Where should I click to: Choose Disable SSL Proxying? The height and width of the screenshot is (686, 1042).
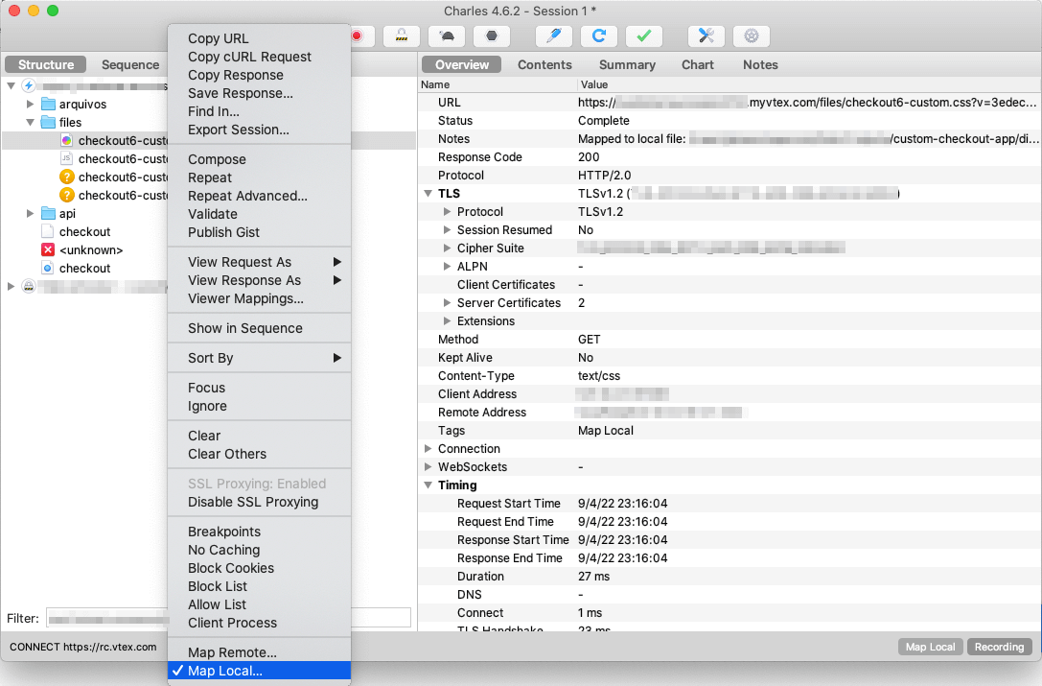click(259, 502)
